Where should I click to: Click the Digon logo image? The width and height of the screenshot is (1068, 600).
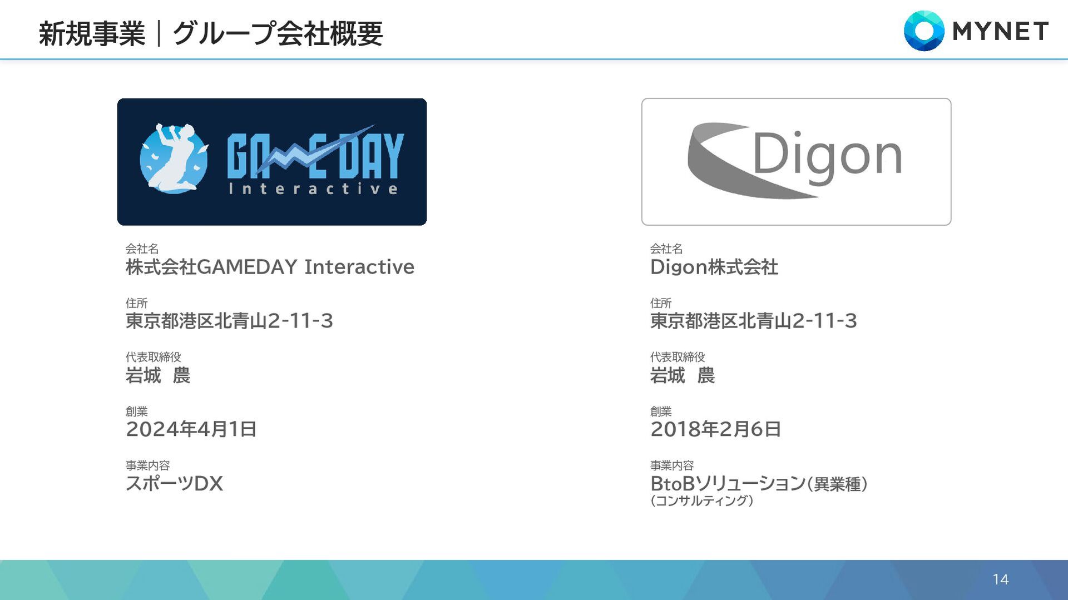[796, 162]
